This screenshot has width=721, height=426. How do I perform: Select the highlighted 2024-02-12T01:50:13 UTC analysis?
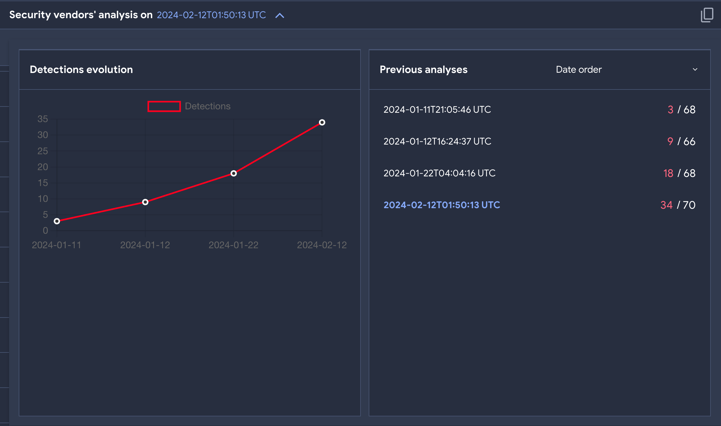[x=442, y=205]
